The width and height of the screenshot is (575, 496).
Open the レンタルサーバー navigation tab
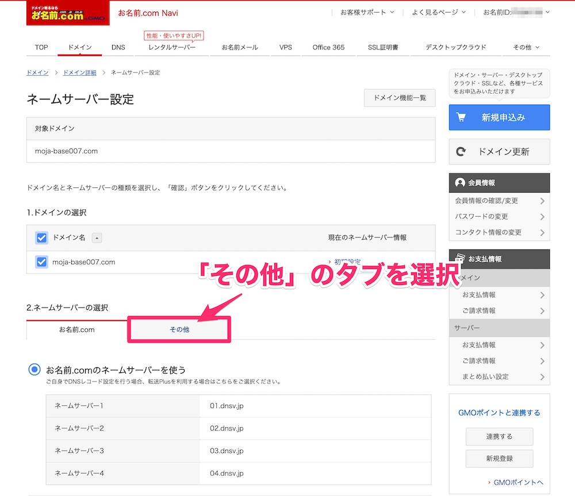[171, 47]
